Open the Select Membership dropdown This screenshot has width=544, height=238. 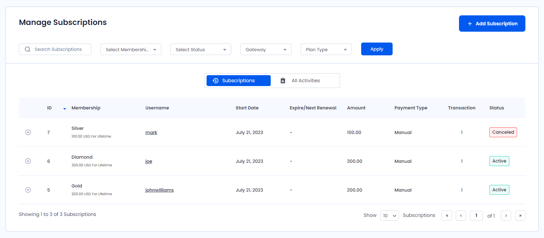coord(131,50)
